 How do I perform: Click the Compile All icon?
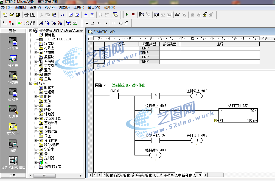pos(77,15)
